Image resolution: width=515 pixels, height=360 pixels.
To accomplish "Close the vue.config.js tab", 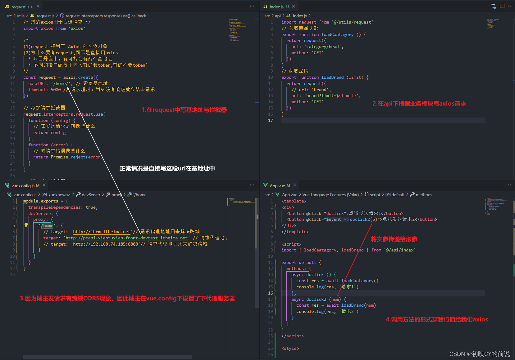I will tap(44, 185).
